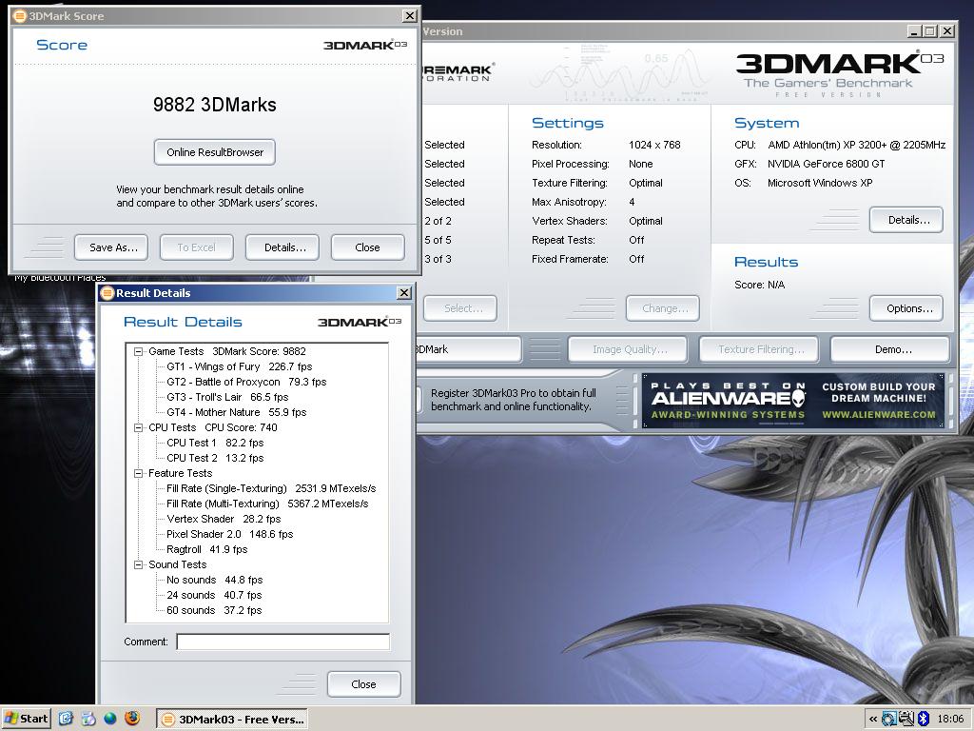Click the tray icon left of Bluetooth

coord(906,720)
